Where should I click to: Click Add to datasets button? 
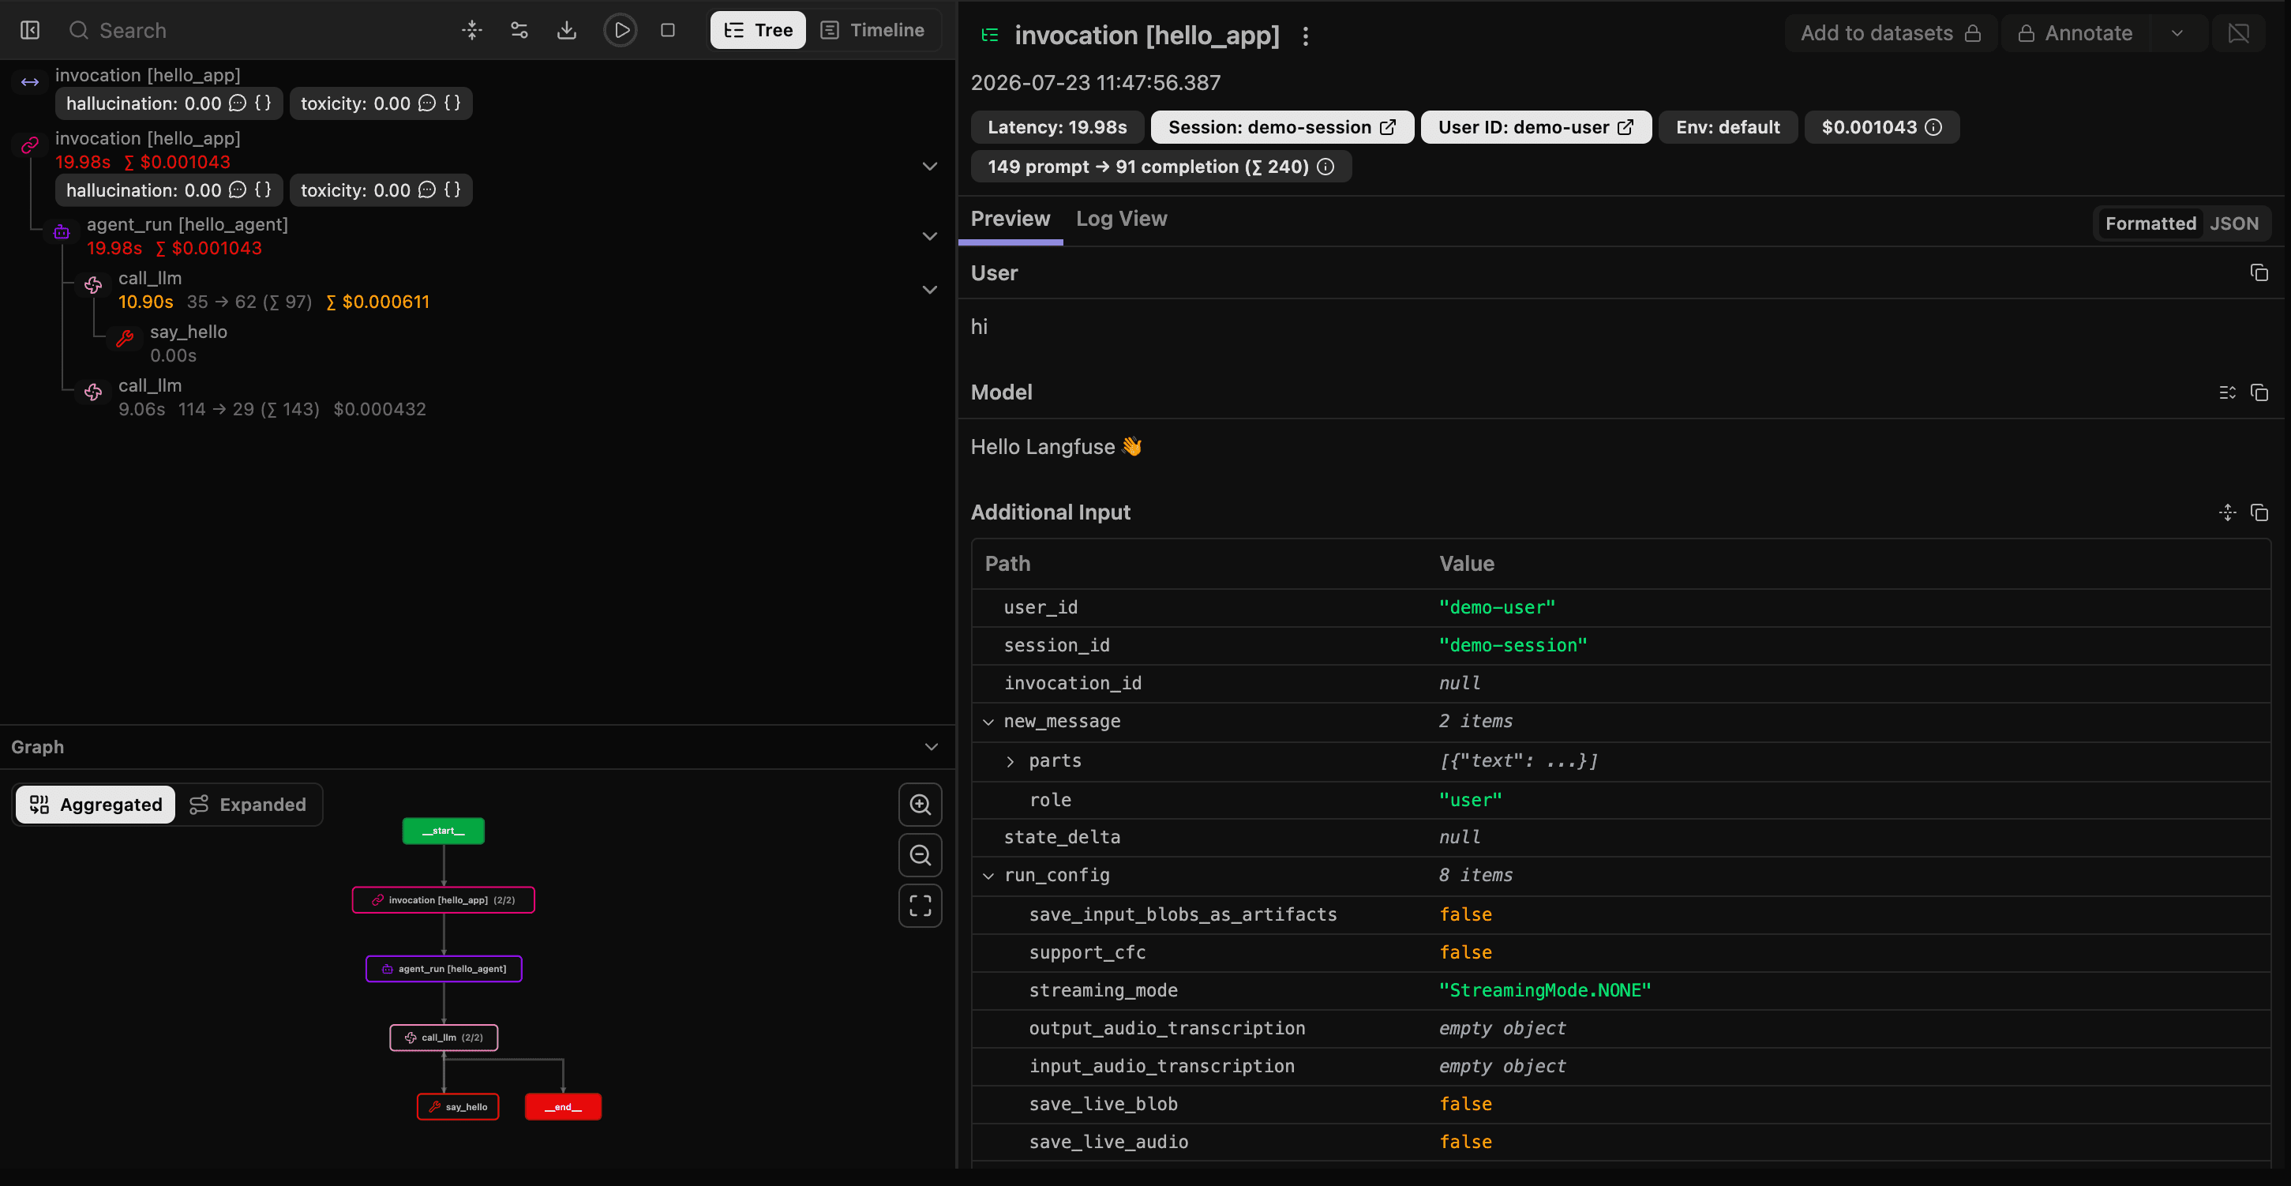click(1891, 33)
